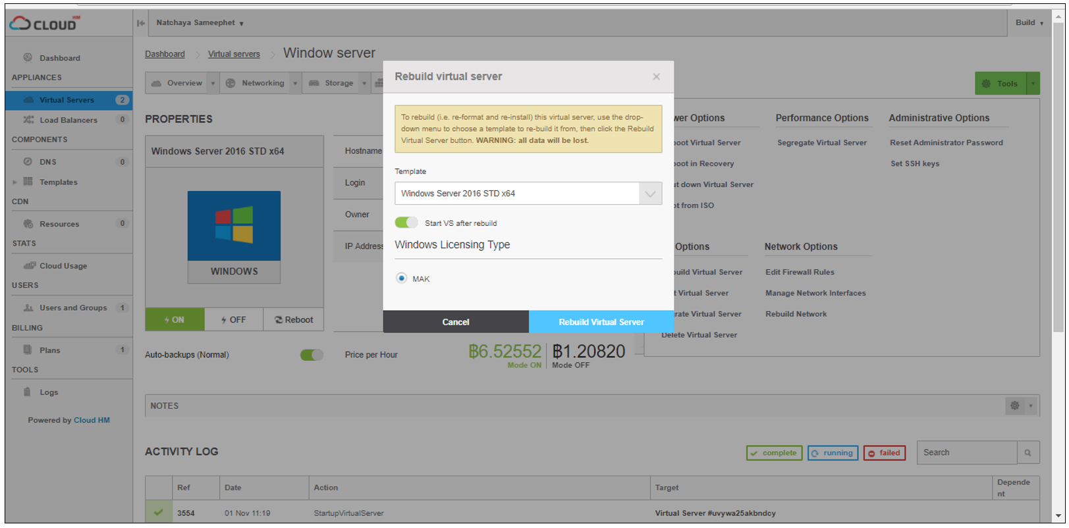Toggle Start VS after rebuild switch

406,223
